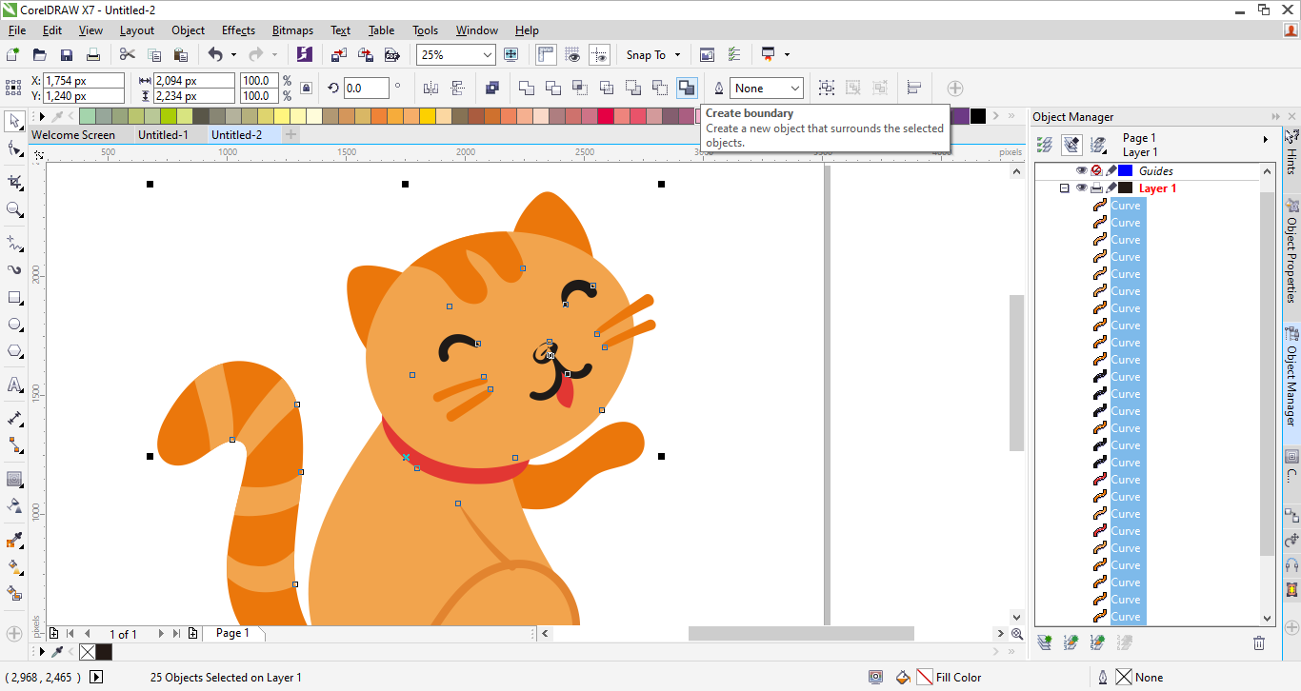Toggle Show Object Properties in Object Manager
1301x691 pixels.
coord(1045,145)
